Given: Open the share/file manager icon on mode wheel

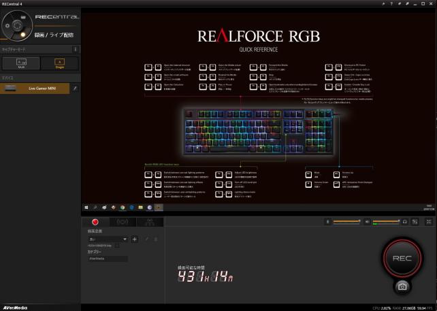Looking at the screenshot, I should click(23, 16).
